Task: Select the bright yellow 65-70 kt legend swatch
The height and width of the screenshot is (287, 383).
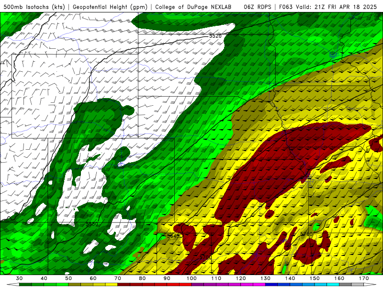Action: (x=112, y=285)
